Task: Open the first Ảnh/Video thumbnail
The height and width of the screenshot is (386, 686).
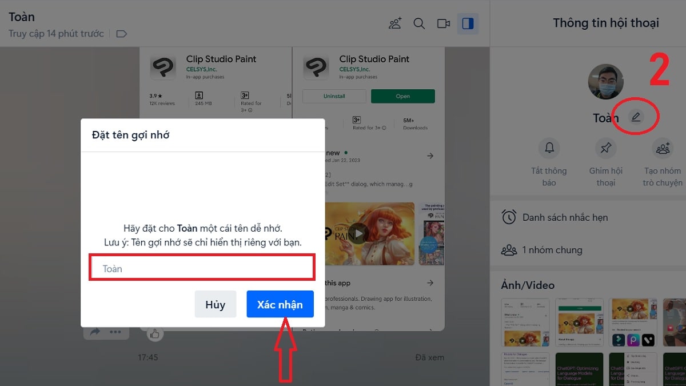Action: point(525,323)
